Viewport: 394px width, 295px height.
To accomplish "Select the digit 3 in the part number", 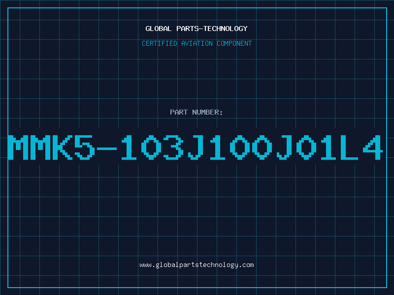I will click(x=173, y=147).
